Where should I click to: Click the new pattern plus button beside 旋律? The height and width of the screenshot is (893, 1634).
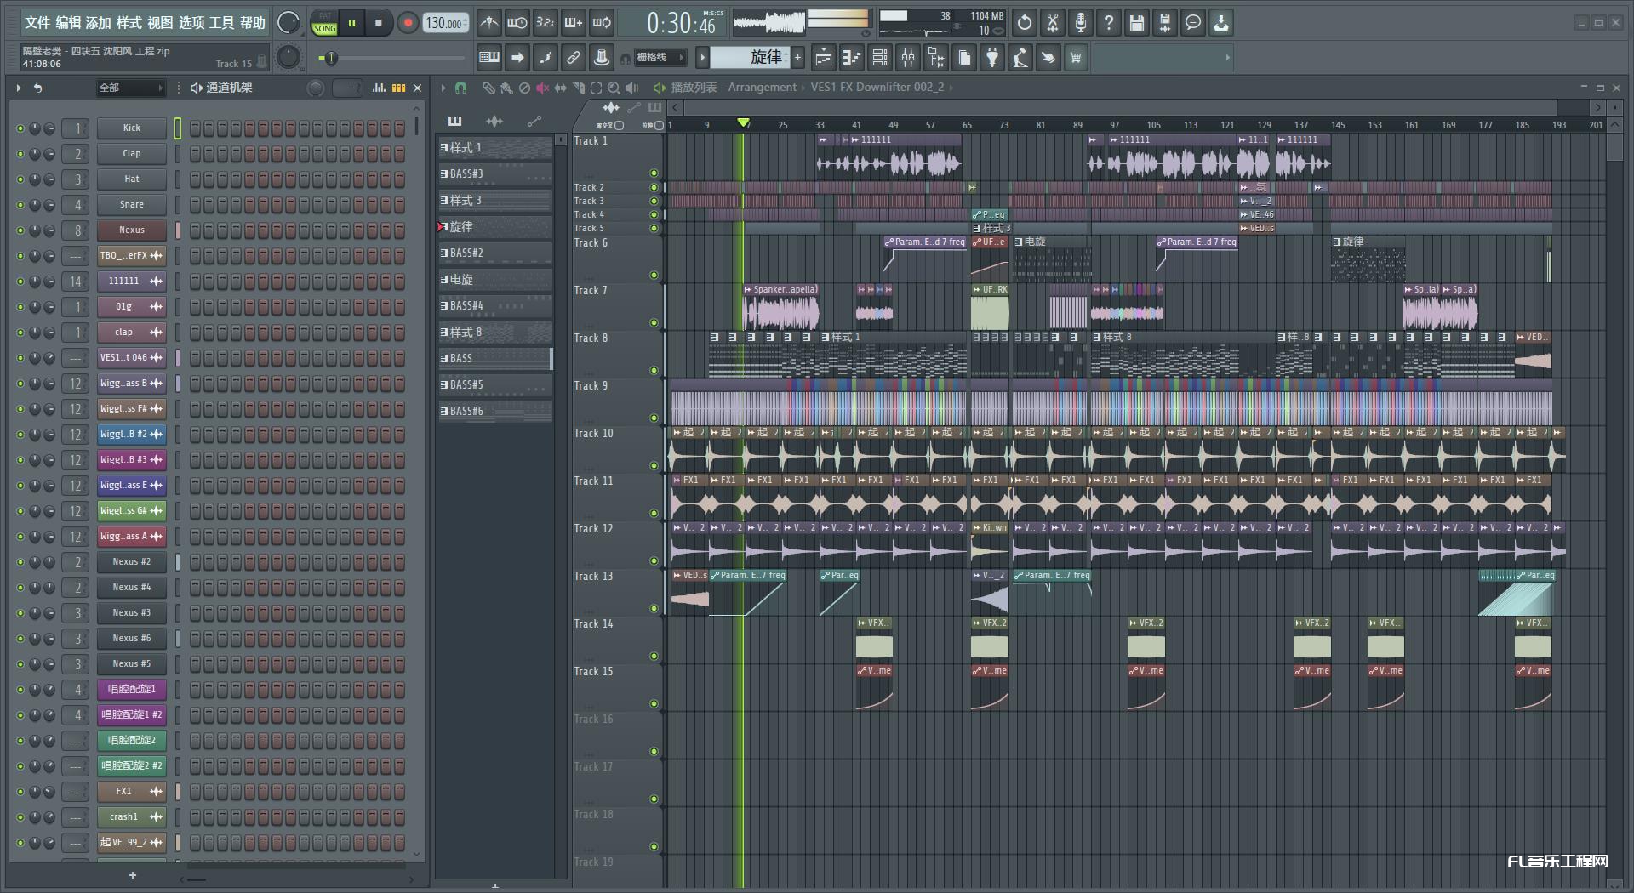coord(797,58)
